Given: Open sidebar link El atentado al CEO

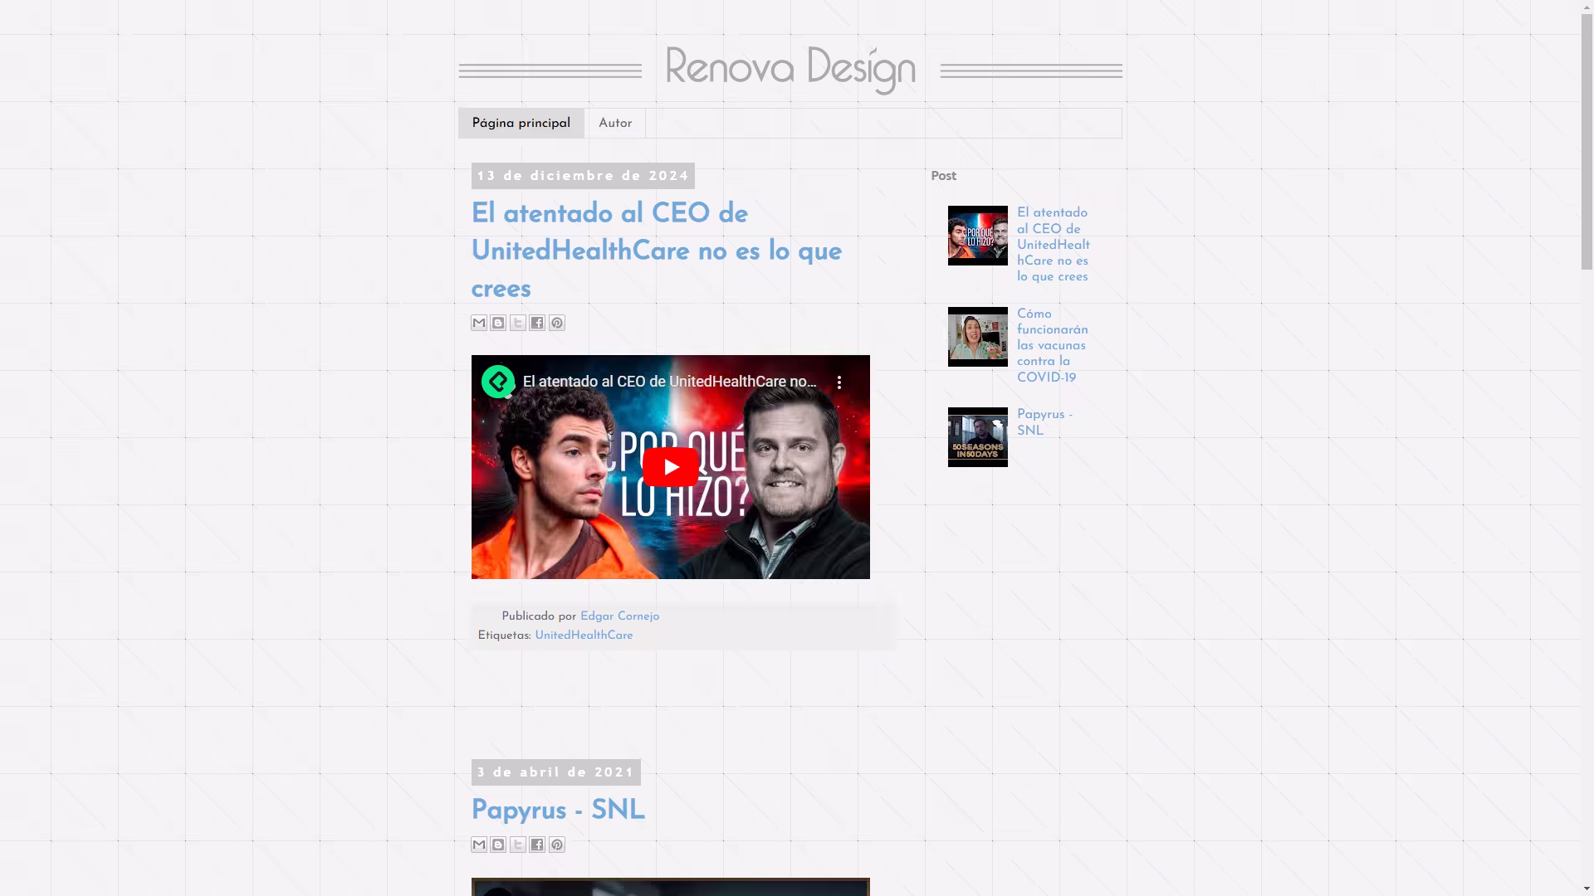Looking at the screenshot, I should coord(1054,245).
